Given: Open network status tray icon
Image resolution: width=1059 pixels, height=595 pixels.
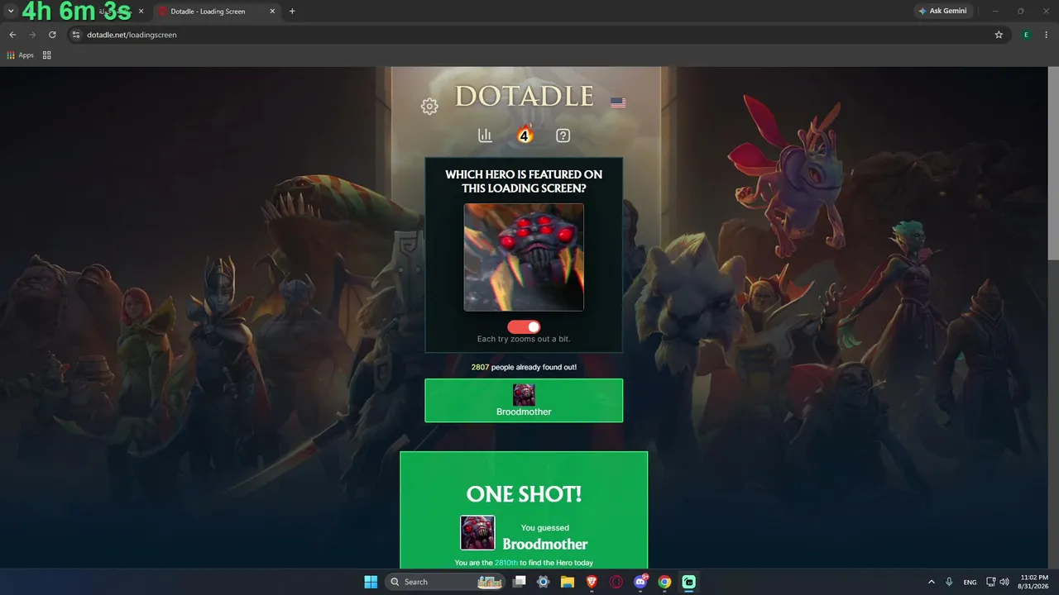Looking at the screenshot, I should [x=991, y=582].
